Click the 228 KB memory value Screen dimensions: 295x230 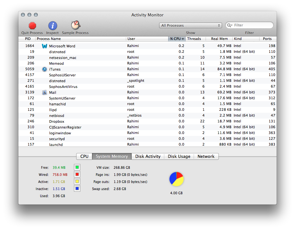coord(225,110)
